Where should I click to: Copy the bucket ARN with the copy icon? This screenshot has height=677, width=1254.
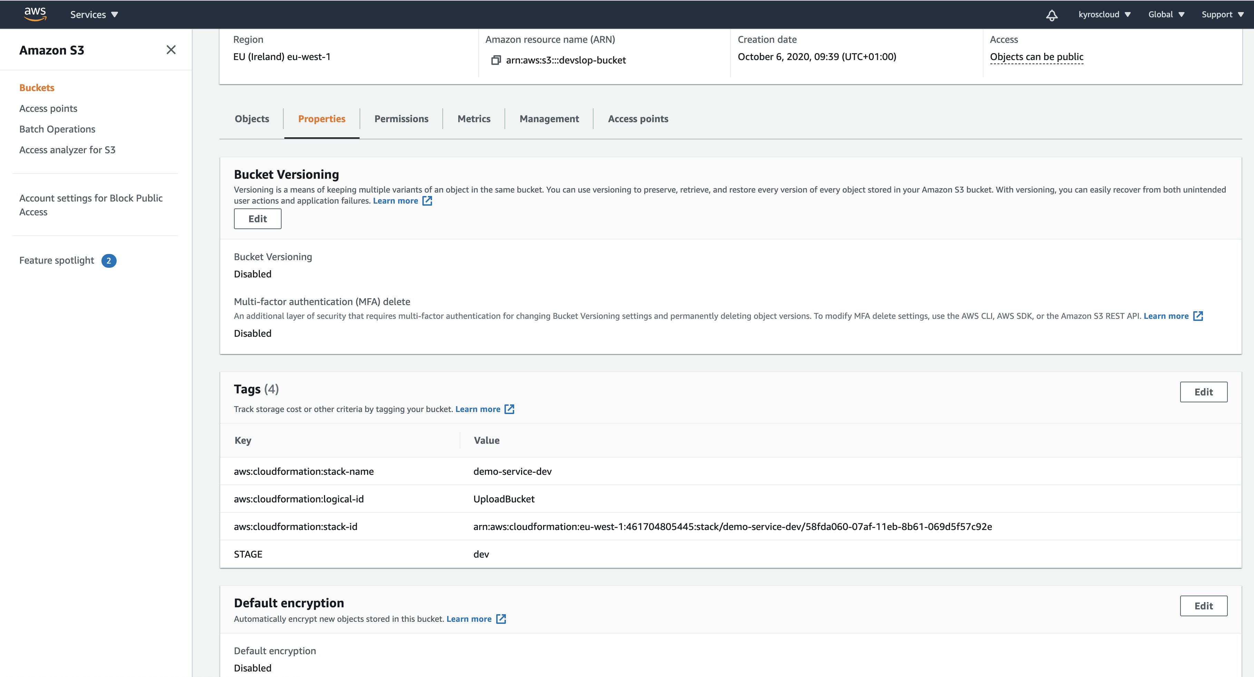pos(496,60)
